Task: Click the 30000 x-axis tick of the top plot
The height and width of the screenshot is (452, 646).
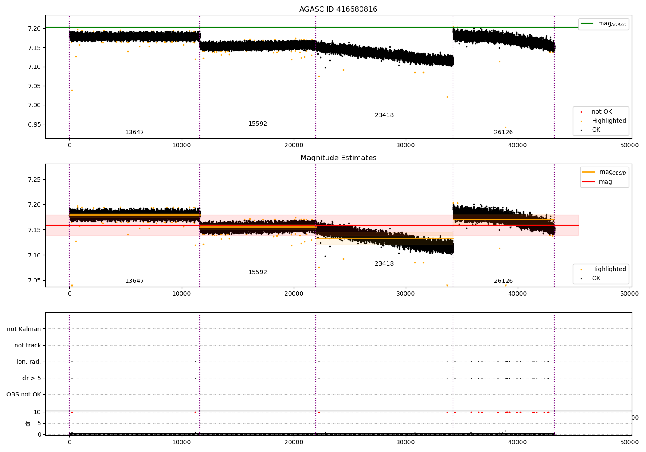Action: pyautogui.click(x=405, y=146)
